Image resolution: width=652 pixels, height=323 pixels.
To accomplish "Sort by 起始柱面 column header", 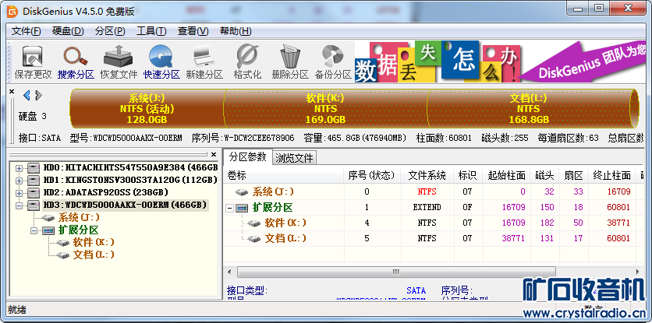I will click(506, 176).
